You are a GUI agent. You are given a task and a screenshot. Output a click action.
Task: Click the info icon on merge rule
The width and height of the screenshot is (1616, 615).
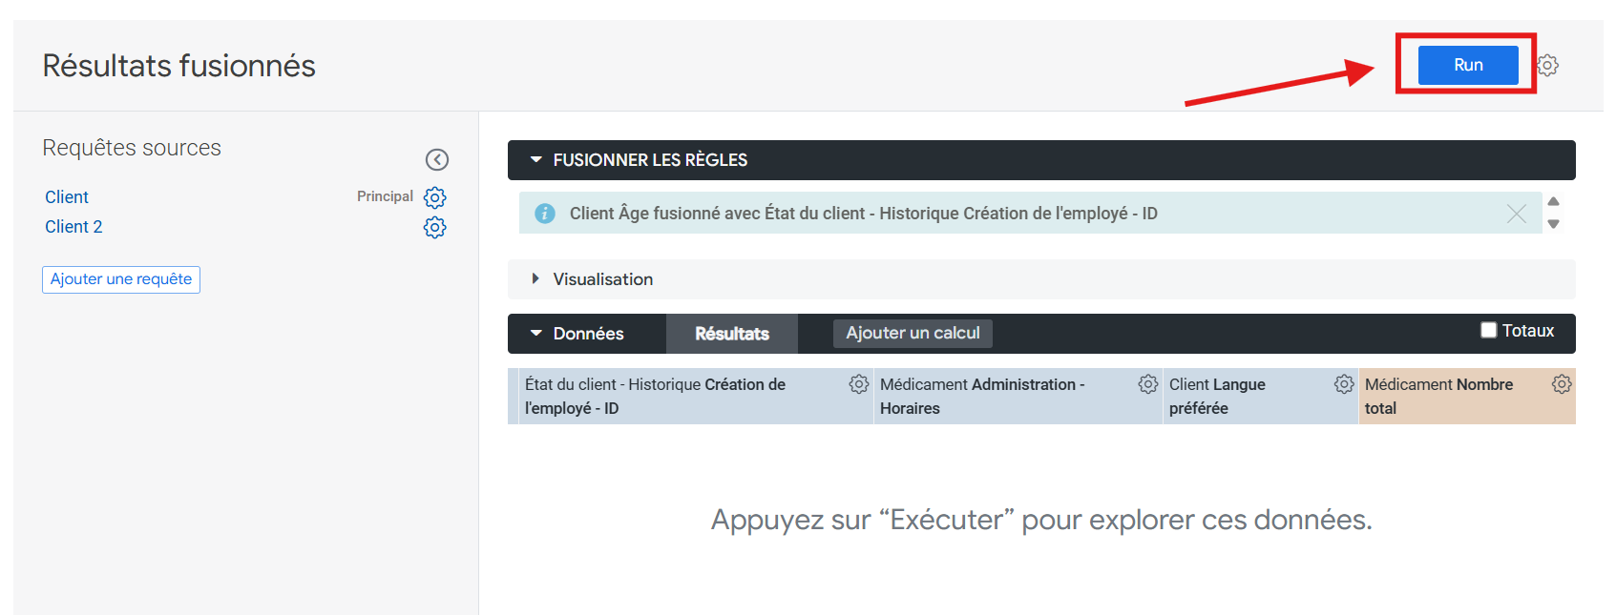coord(545,214)
